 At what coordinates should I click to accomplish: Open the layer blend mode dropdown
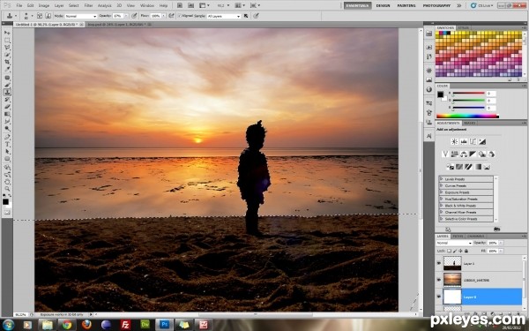tap(454, 243)
